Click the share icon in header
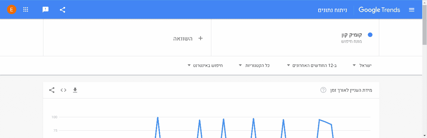 pyautogui.click(x=62, y=10)
